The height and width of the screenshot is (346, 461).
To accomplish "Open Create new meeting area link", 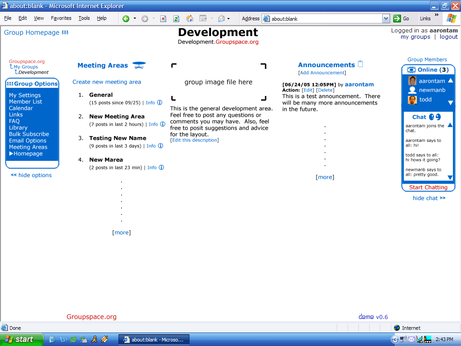I will (107, 82).
